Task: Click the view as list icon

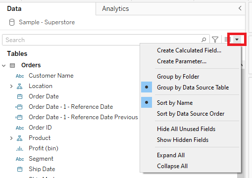Action: (x=228, y=40)
